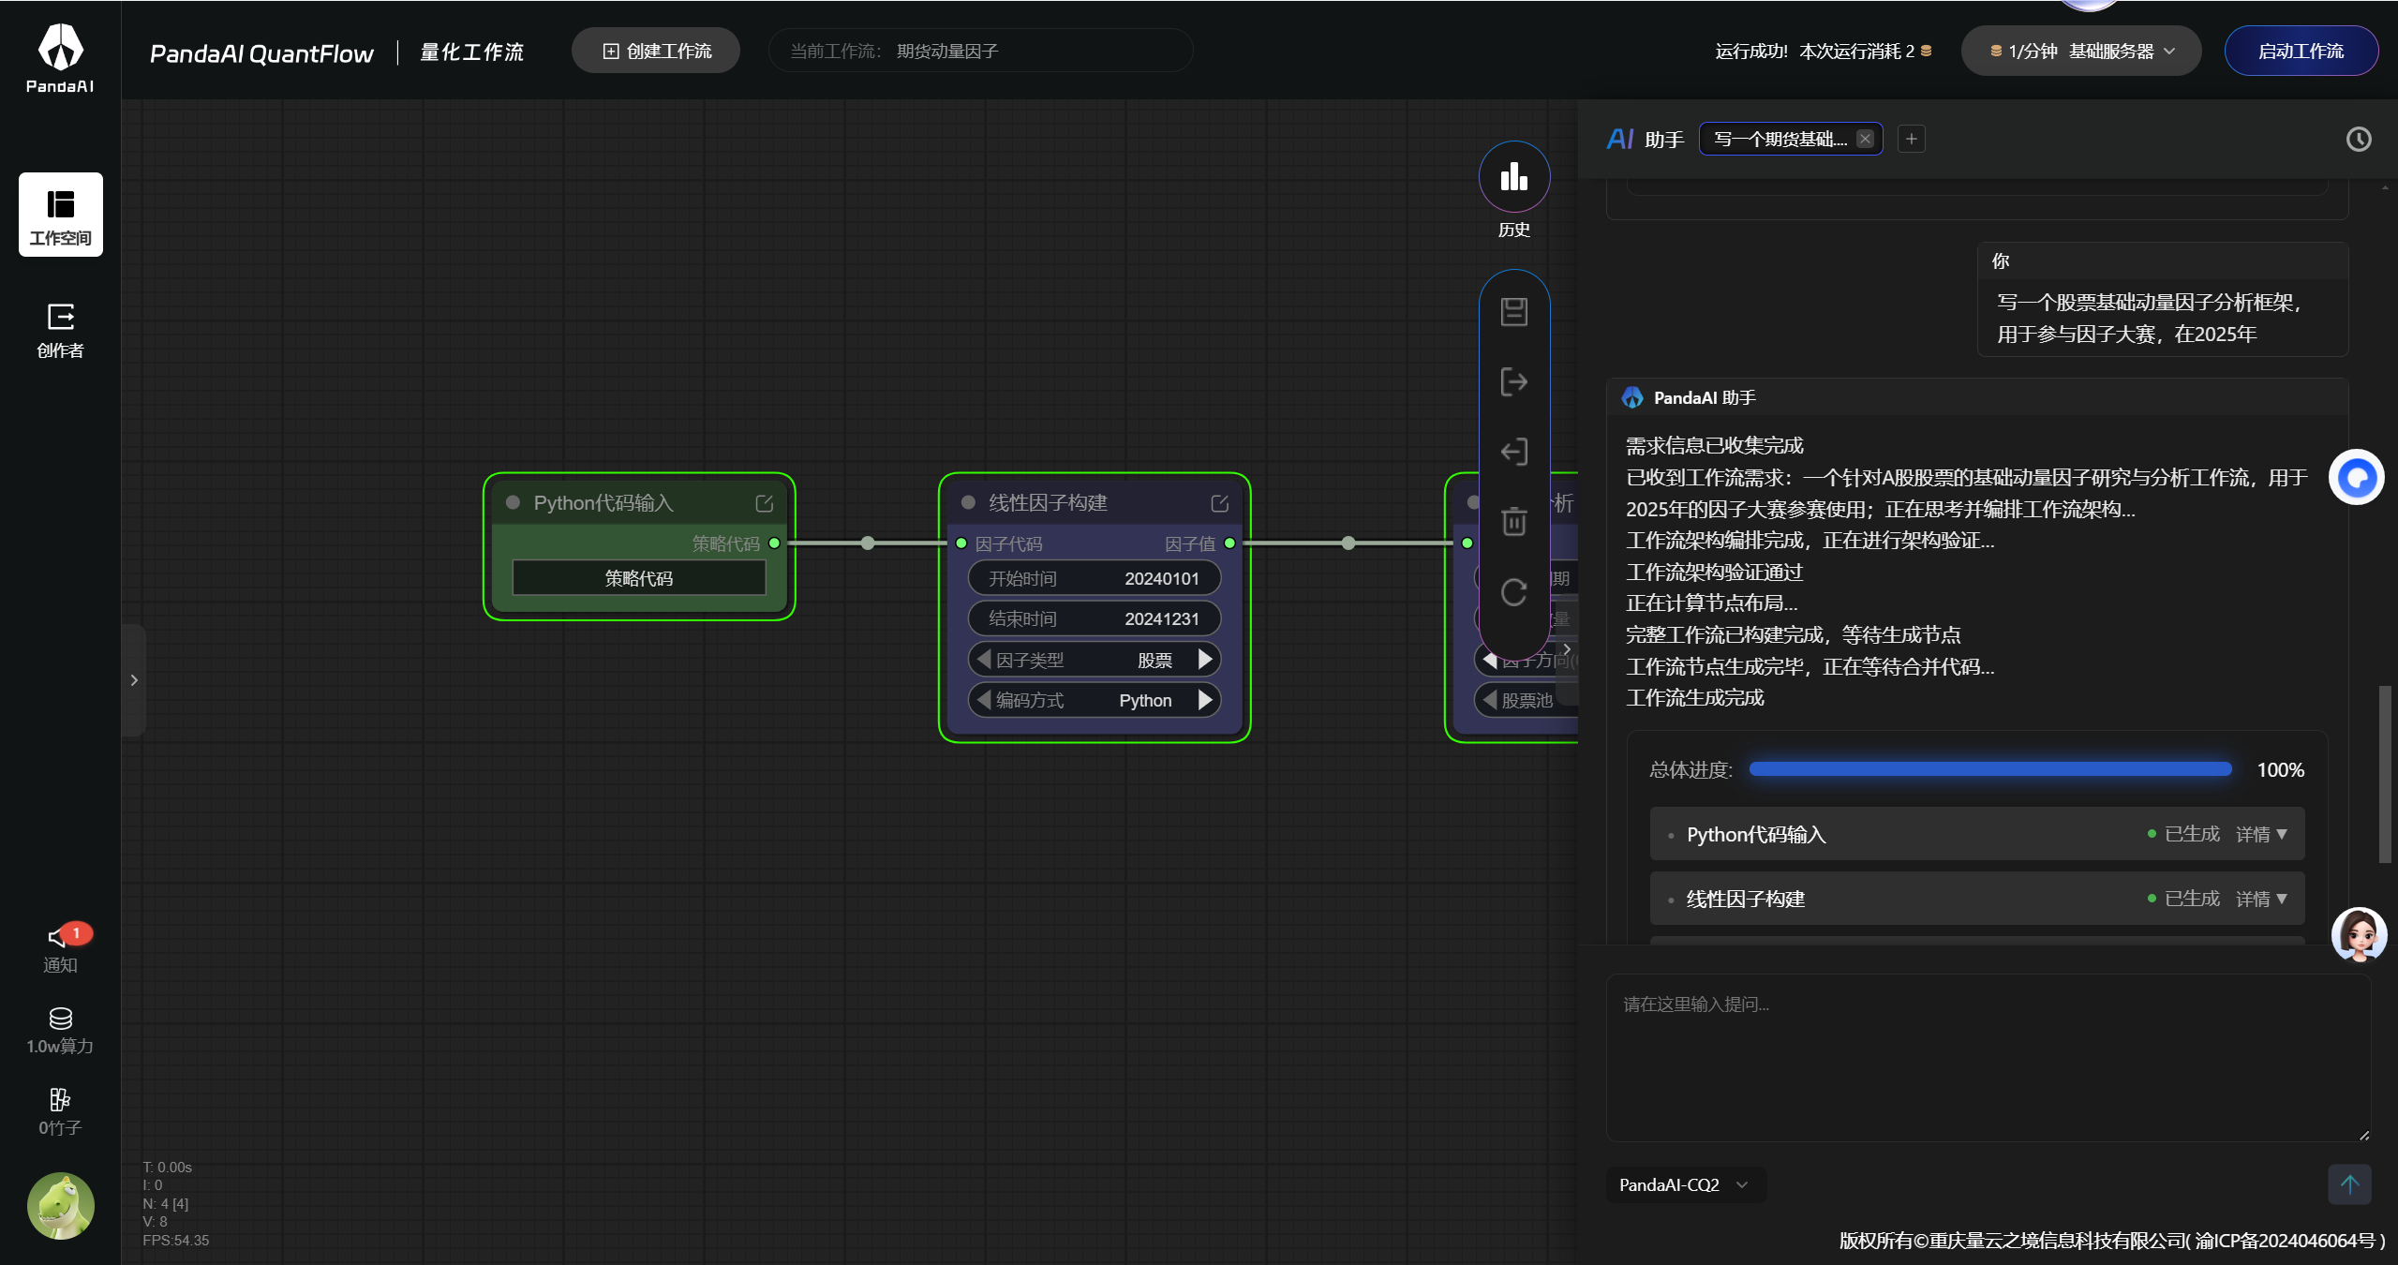The height and width of the screenshot is (1265, 2398).
Task: Click the left arrow of 股票池
Action: (1490, 700)
